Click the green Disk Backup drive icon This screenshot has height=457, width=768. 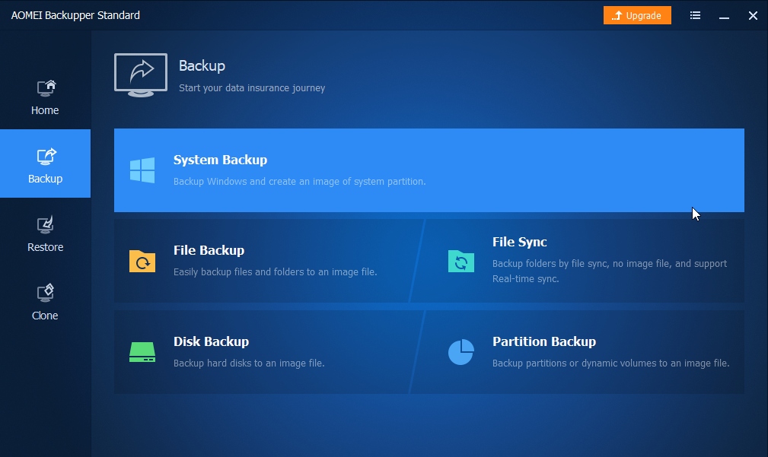[x=142, y=352]
